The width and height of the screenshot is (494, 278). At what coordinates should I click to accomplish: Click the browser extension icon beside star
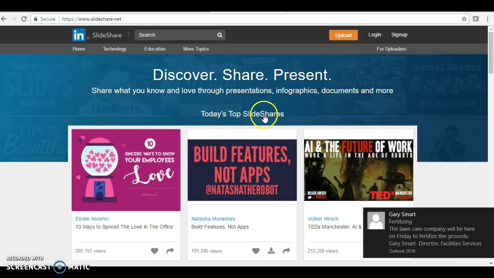coord(476,19)
